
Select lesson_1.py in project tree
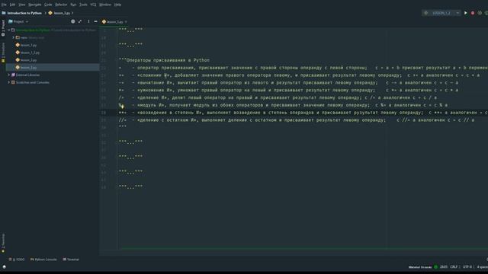point(28,45)
